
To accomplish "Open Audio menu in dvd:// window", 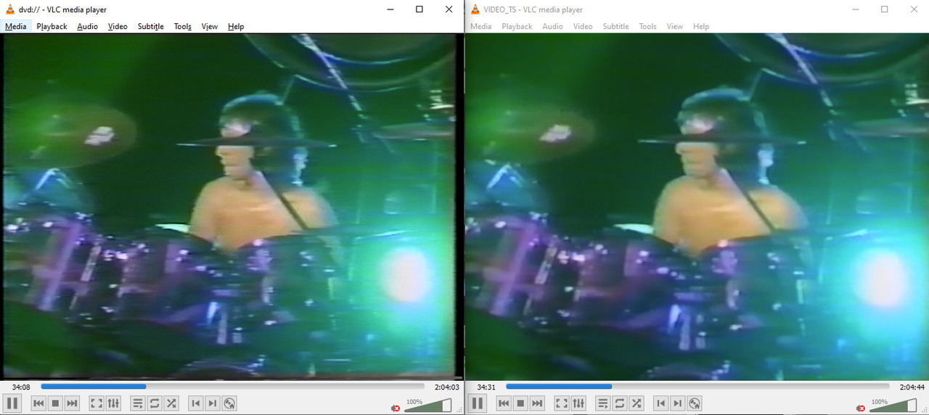I will [x=88, y=26].
